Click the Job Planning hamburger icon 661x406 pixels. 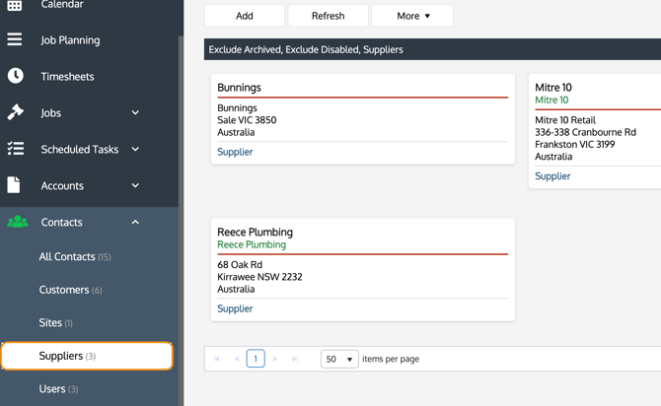coord(15,40)
